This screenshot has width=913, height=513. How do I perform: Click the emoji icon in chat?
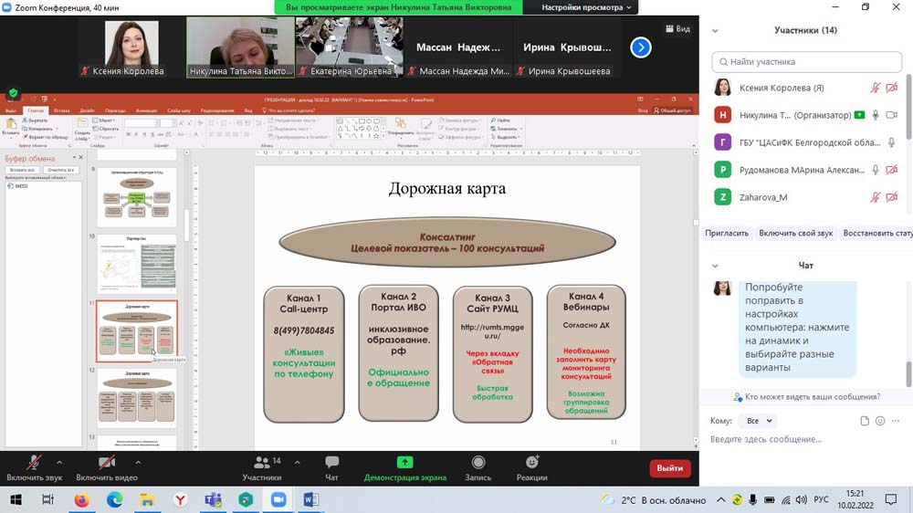coord(880,421)
